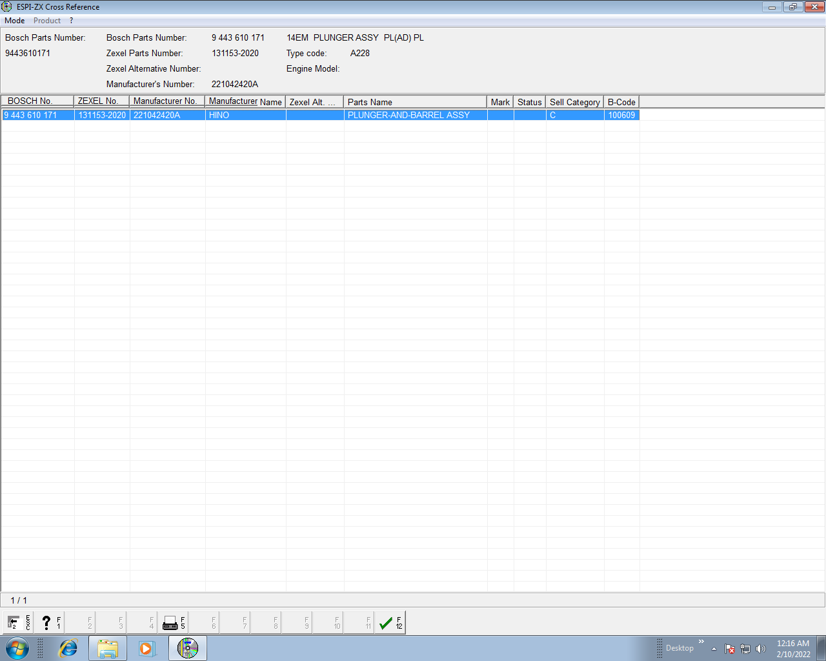Open the Mode menu

tap(14, 21)
